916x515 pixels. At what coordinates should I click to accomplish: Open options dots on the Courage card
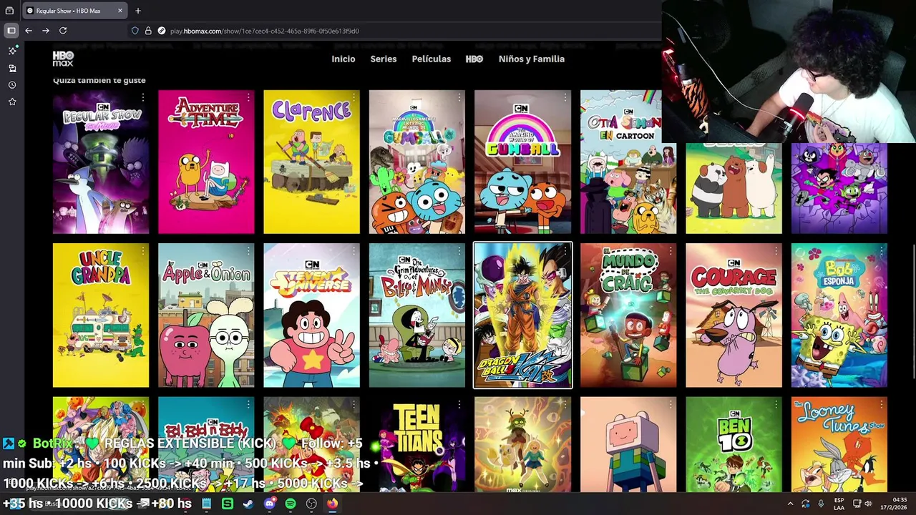pos(776,251)
